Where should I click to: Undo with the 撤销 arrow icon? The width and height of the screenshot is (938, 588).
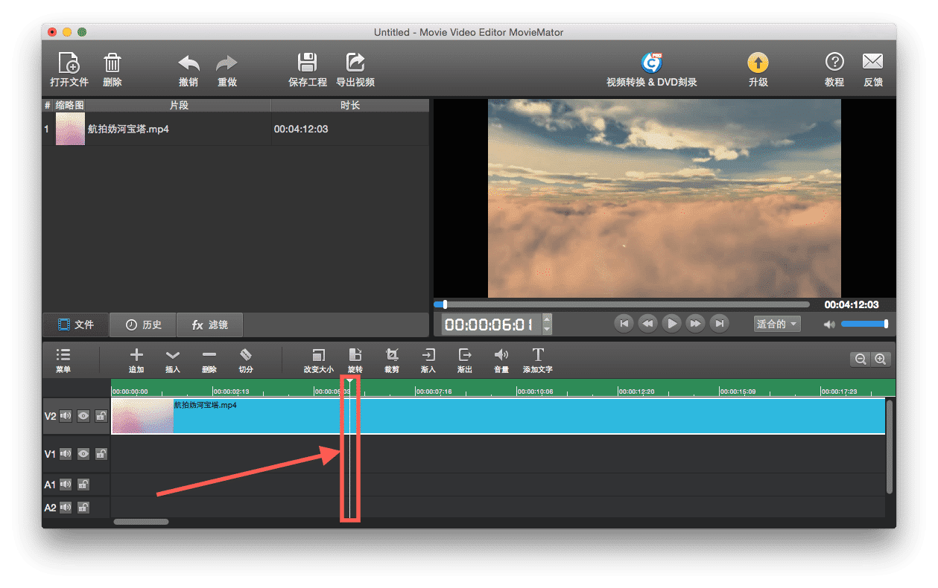(x=188, y=63)
